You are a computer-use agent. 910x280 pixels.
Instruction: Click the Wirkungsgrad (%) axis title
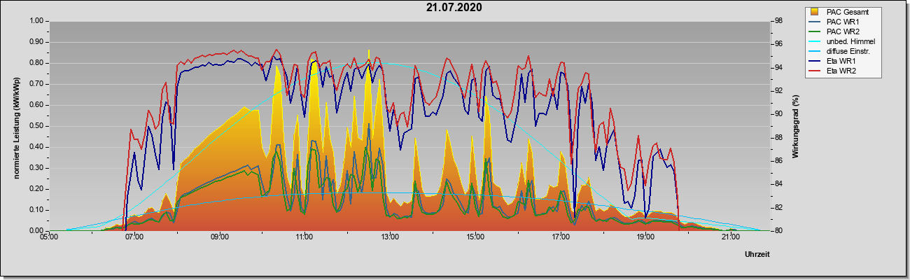796,125
